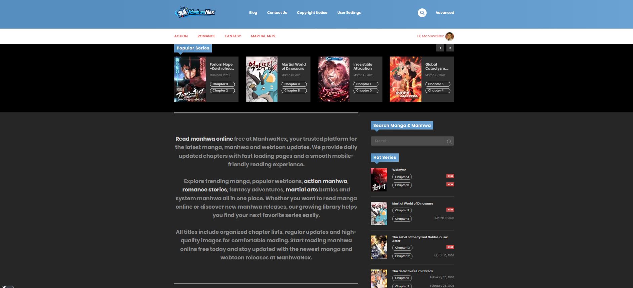Read Irresistible Attraction Chapter 0
Viewport: 633px width, 288px height.
pos(366,91)
